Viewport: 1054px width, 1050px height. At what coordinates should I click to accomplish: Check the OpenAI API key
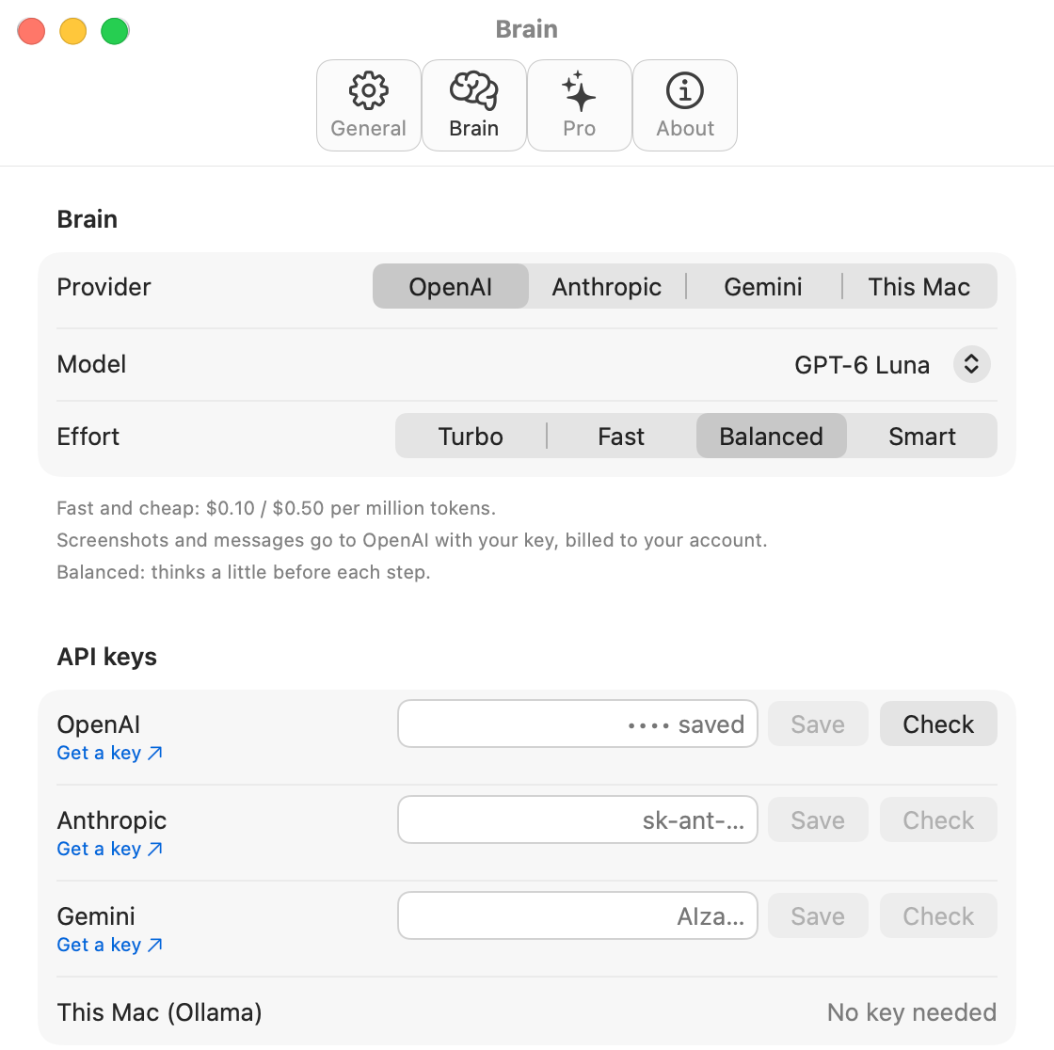(938, 724)
